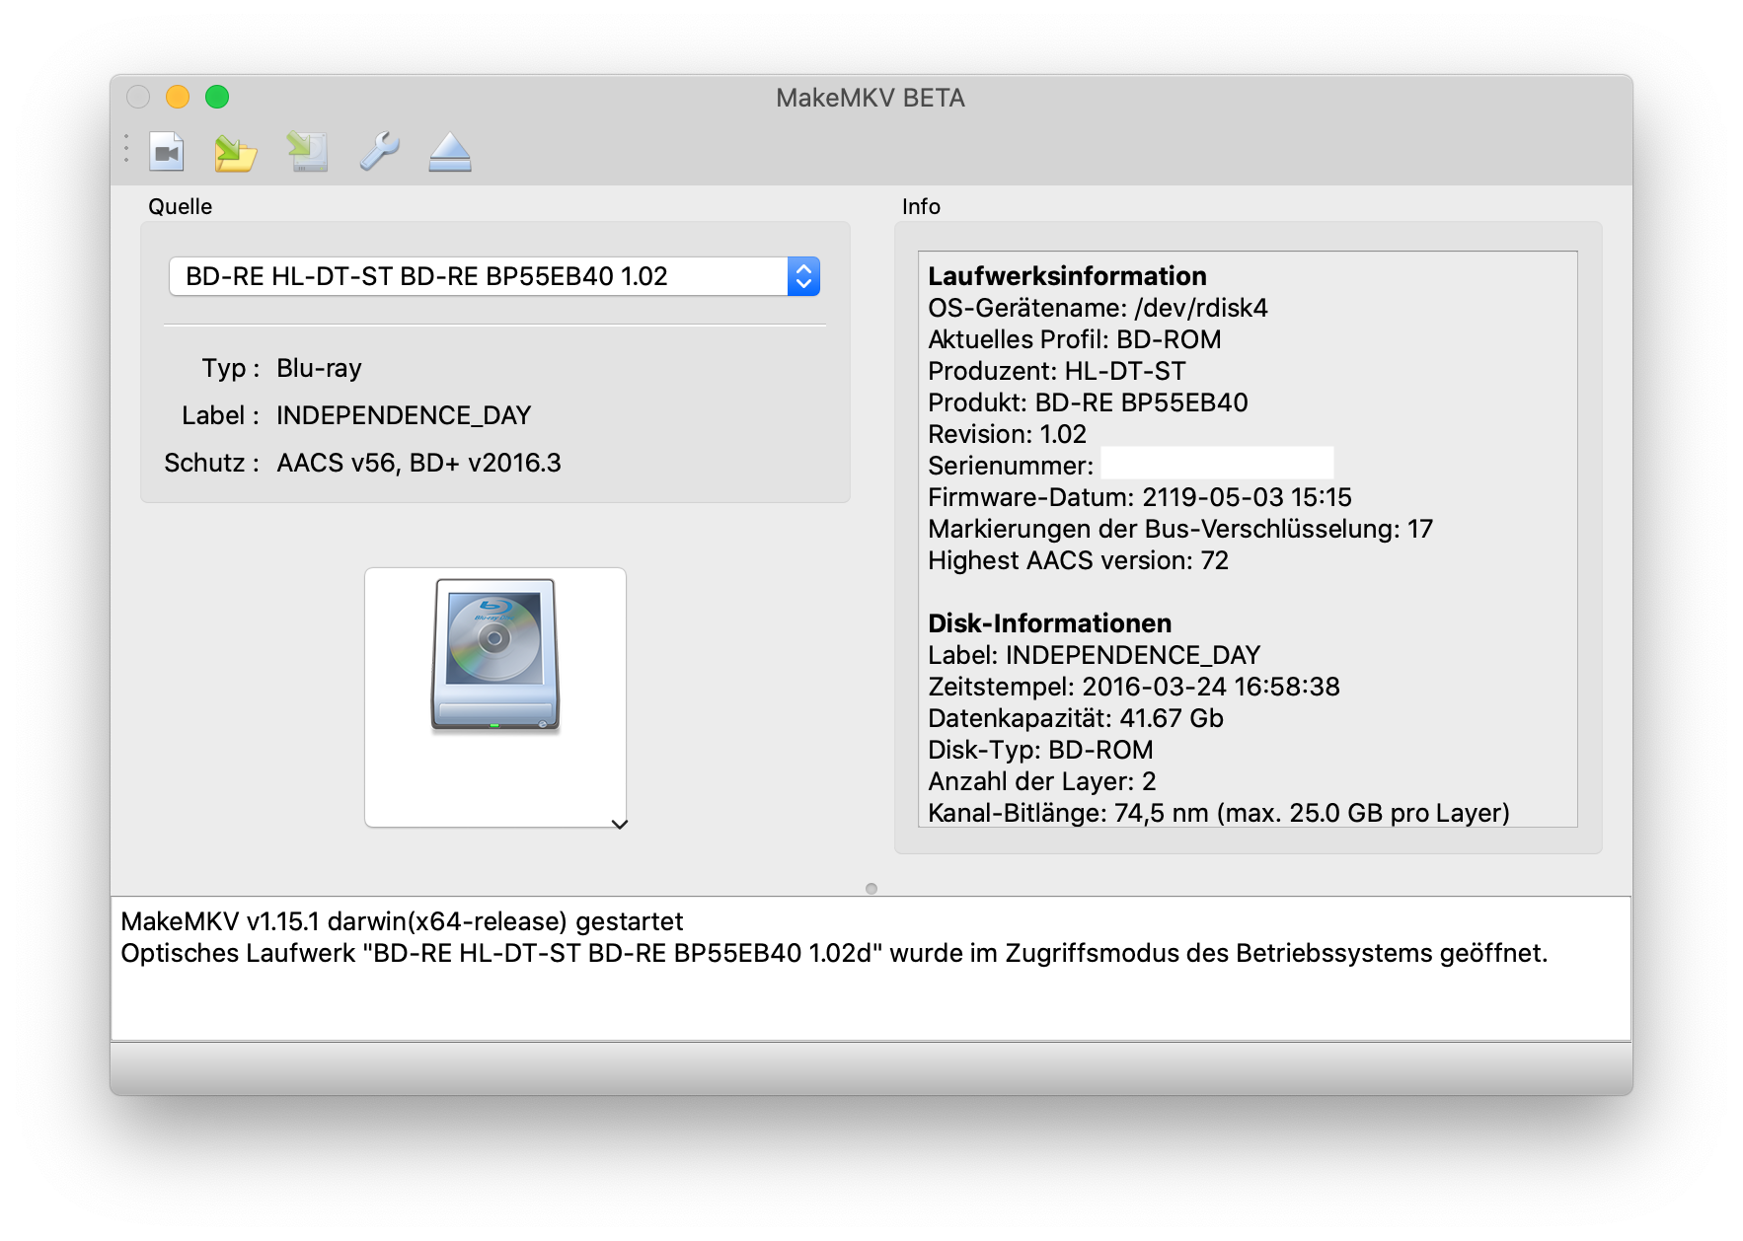Click the toolbar drag handle dots
Image resolution: width=1743 pixels, height=1241 pixels.
click(x=126, y=149)
